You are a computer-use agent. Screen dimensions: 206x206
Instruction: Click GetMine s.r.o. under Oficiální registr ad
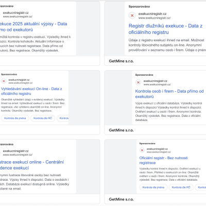click(121, 199)
